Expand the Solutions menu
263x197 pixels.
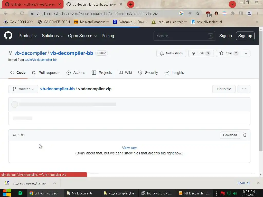pos(52,36)
